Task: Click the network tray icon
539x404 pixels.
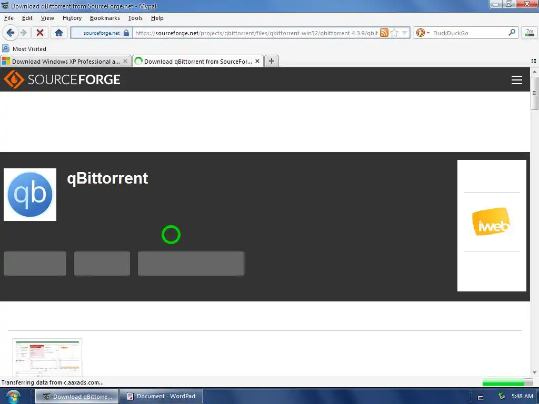Action: pyautogui.click(x=502, y=396)
